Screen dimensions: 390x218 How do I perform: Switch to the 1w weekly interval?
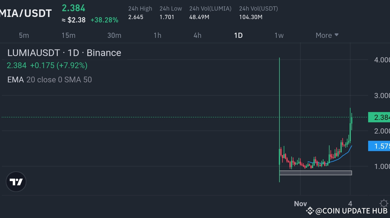[x=279, y=35]
